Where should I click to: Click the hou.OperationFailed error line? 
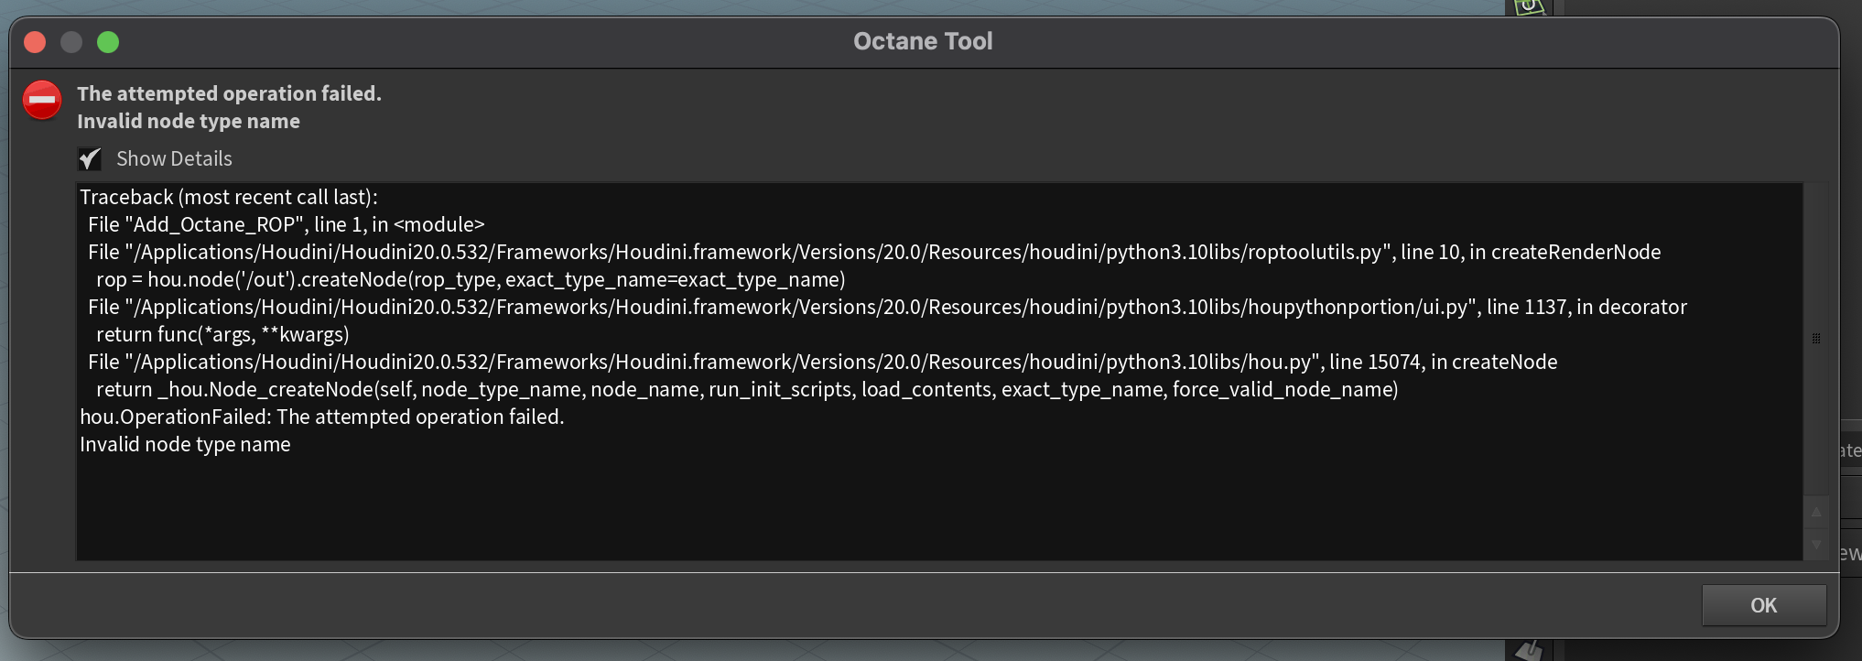(321, 417)
